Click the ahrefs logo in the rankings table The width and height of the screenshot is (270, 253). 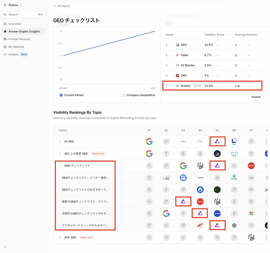217,213
